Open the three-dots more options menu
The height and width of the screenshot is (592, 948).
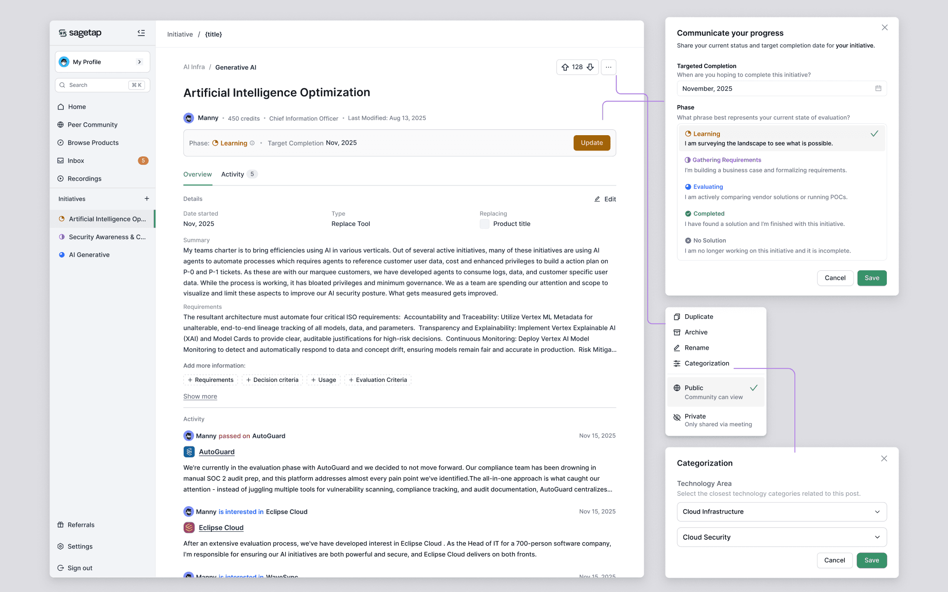[608, 67]
